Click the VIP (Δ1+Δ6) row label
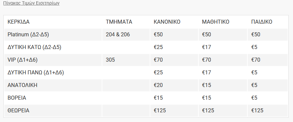Viewport: 293px width, 122px height. (22, 60)
